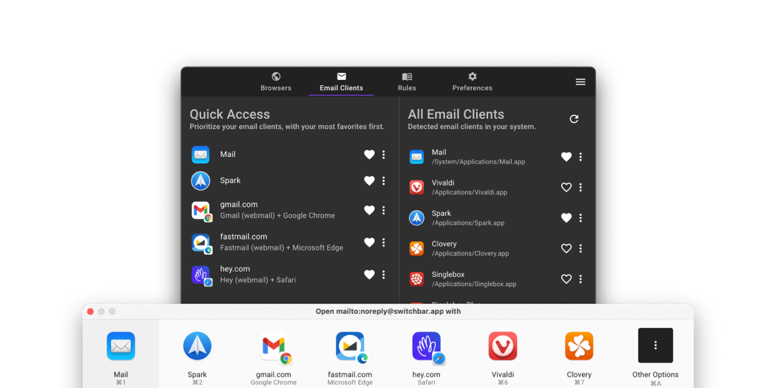
Task: Click the /Applications/Vivaldi.app path text
Action: [x=469, y=192]
